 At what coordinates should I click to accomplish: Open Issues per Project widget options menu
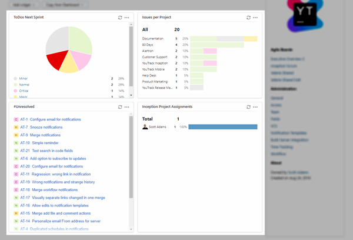coord(255,18)
